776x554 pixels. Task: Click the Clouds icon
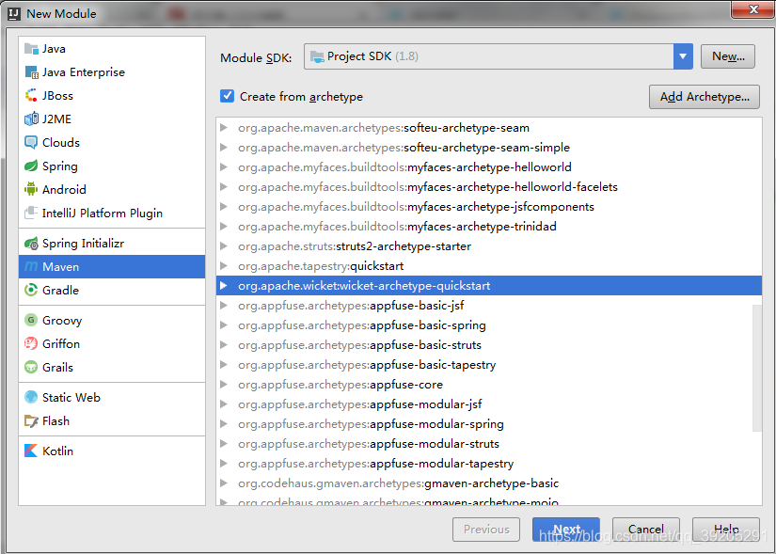pos(31,143)
